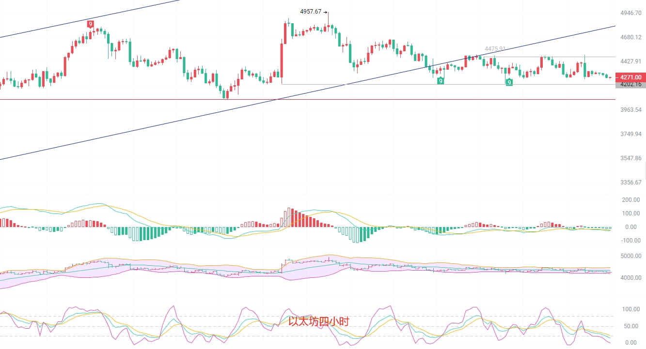The image size is (646, 349).
Task: Click the red 9 sell-signal marker
Action: tap(90, 24)
